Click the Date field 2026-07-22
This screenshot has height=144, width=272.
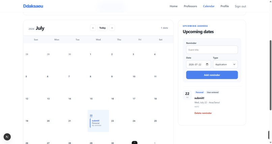tap(198, 65)
